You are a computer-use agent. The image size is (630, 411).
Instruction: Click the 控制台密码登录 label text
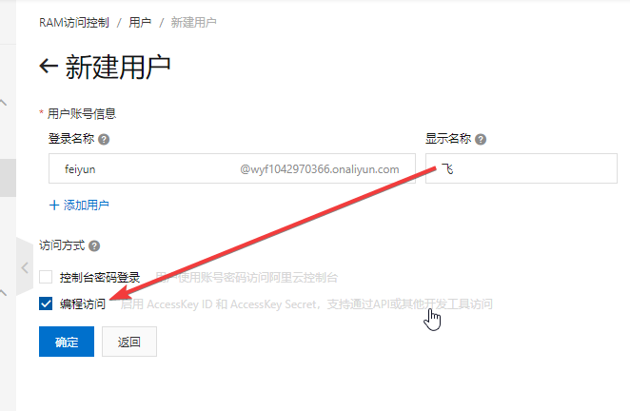(x=100, y=278)
